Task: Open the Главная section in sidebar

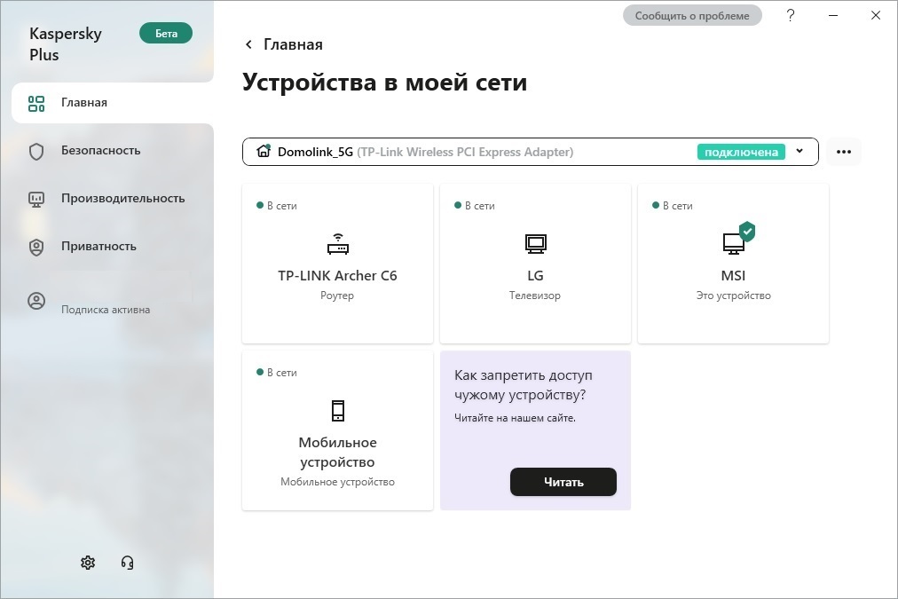Action: click(x=112, y=103)
